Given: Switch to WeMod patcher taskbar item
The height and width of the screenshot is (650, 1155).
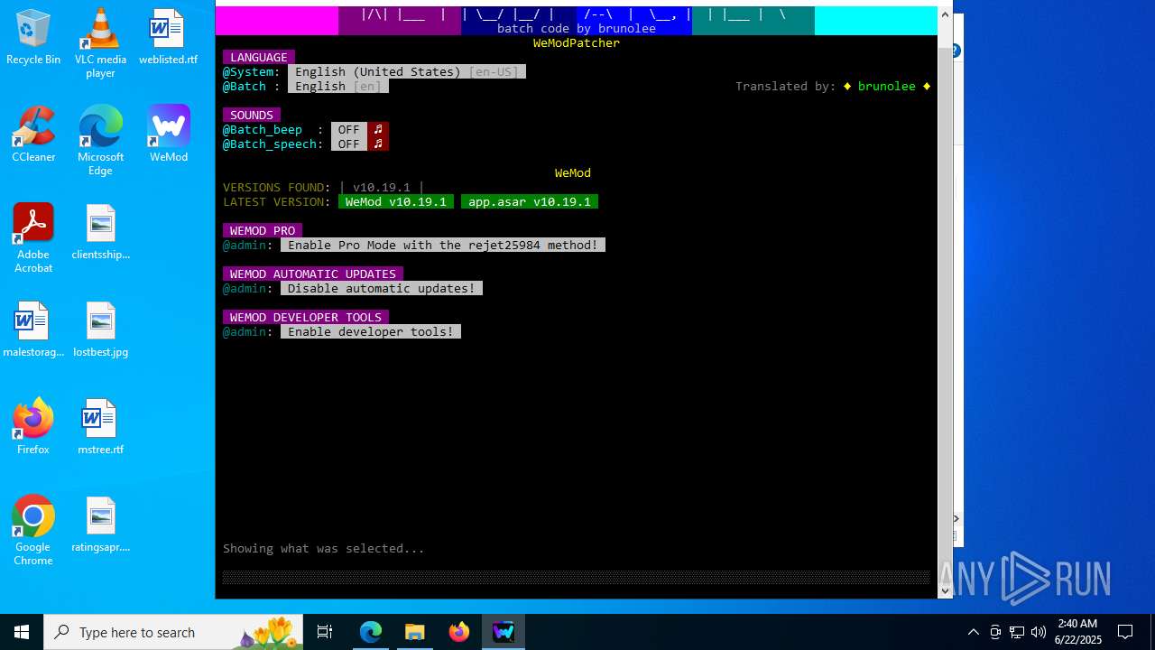Looking at the screenshot, I should pos(504,632).
